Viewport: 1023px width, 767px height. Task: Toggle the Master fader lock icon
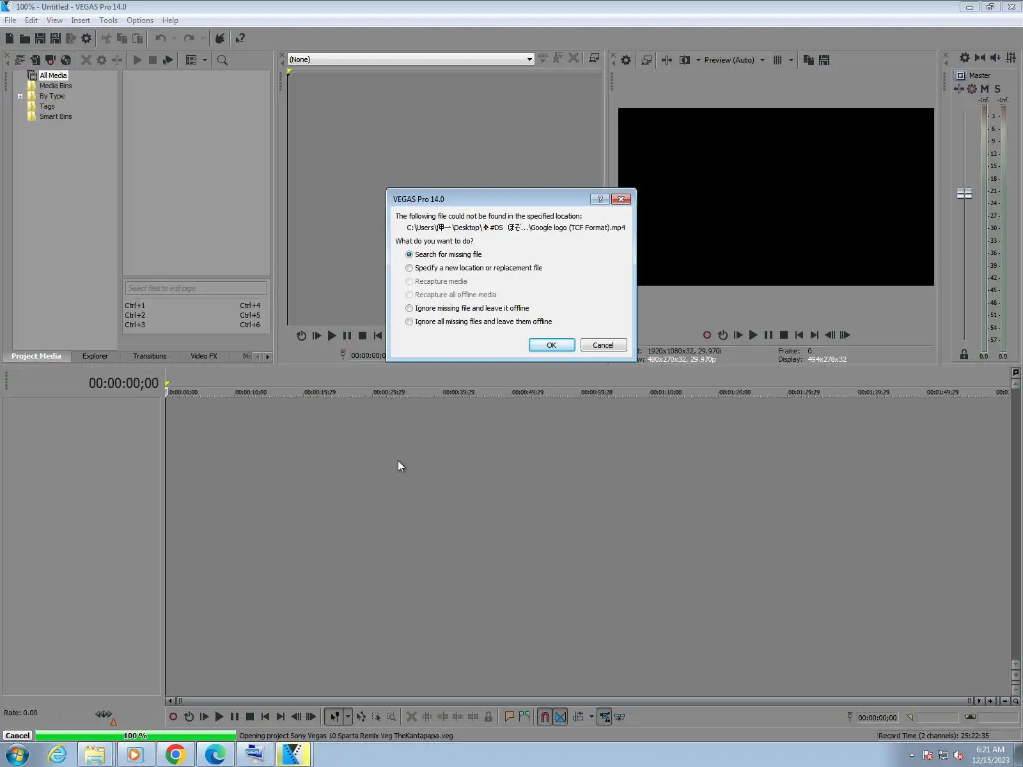click(x=964, y=355)
